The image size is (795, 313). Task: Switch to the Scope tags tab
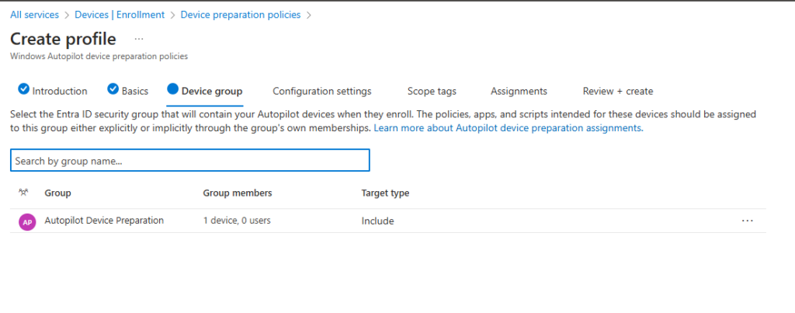point(432,91)
